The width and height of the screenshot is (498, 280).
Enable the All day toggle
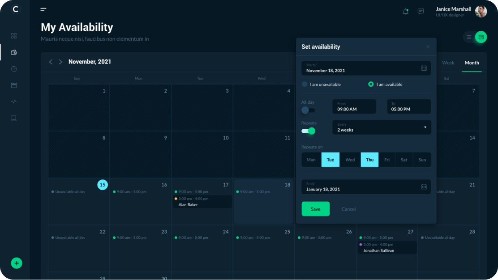(308, 110)
